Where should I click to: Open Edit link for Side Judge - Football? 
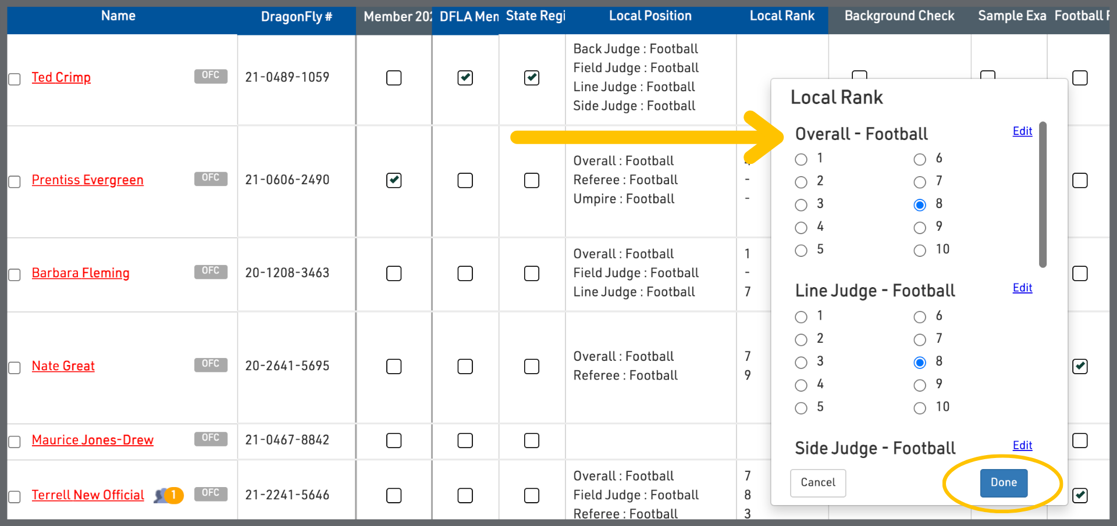[1022, 446]
